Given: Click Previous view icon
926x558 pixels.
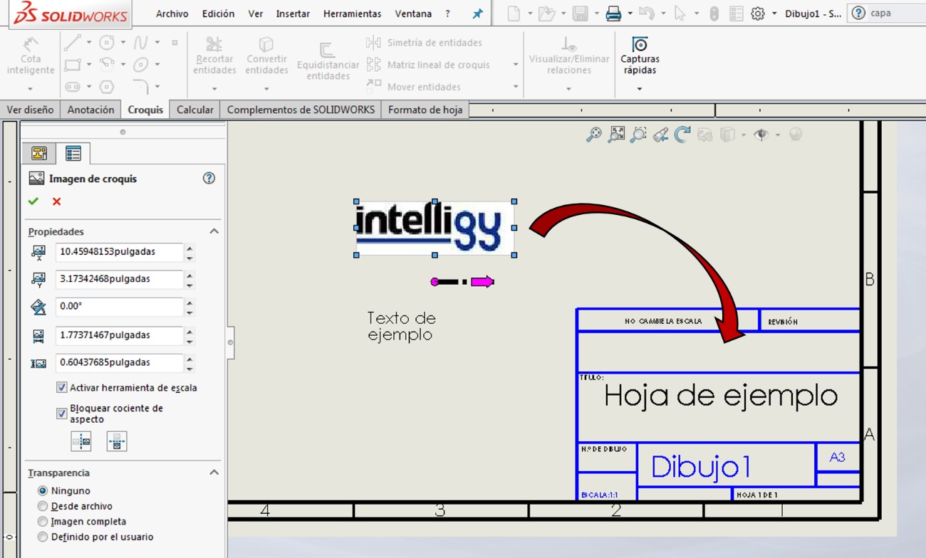Looking at the screenshot, I should pyautogui.click(x=660, y=135).
